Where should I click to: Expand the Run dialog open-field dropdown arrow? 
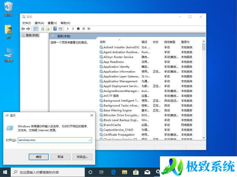pos(90,140)
